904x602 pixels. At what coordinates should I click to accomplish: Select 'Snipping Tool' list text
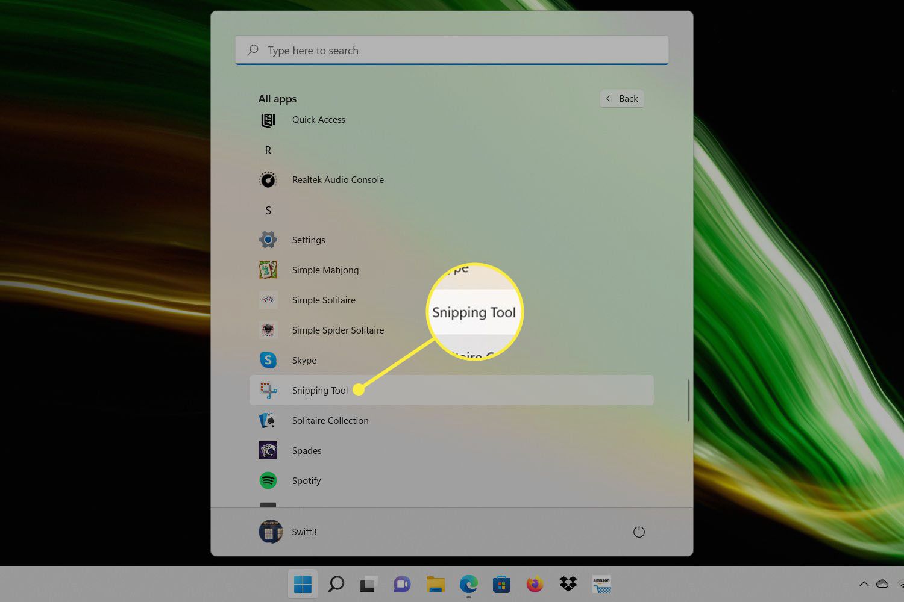coord(320,391)
